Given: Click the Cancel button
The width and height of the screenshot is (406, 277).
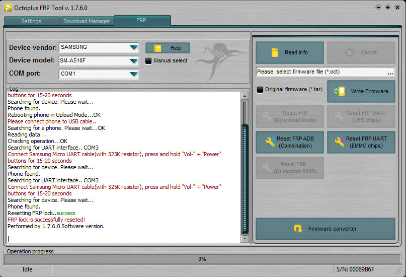Looking at the screenshot, I should pos(361,52).
